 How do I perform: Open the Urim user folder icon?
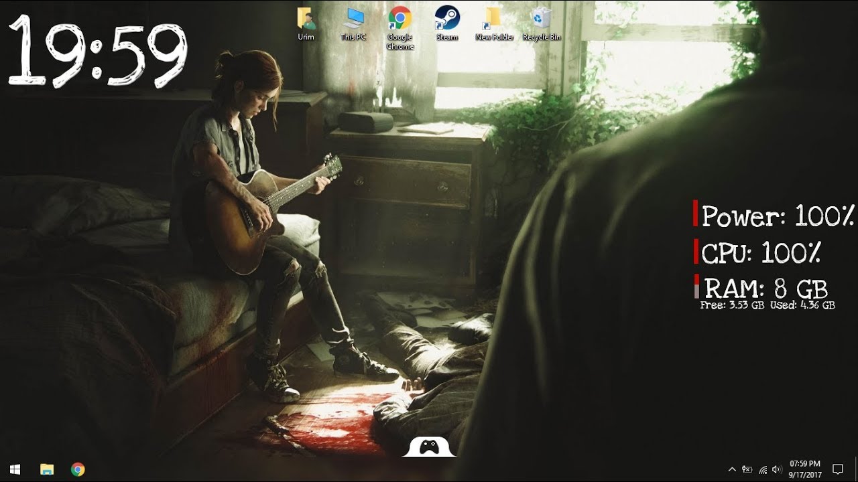coord(306,24)
